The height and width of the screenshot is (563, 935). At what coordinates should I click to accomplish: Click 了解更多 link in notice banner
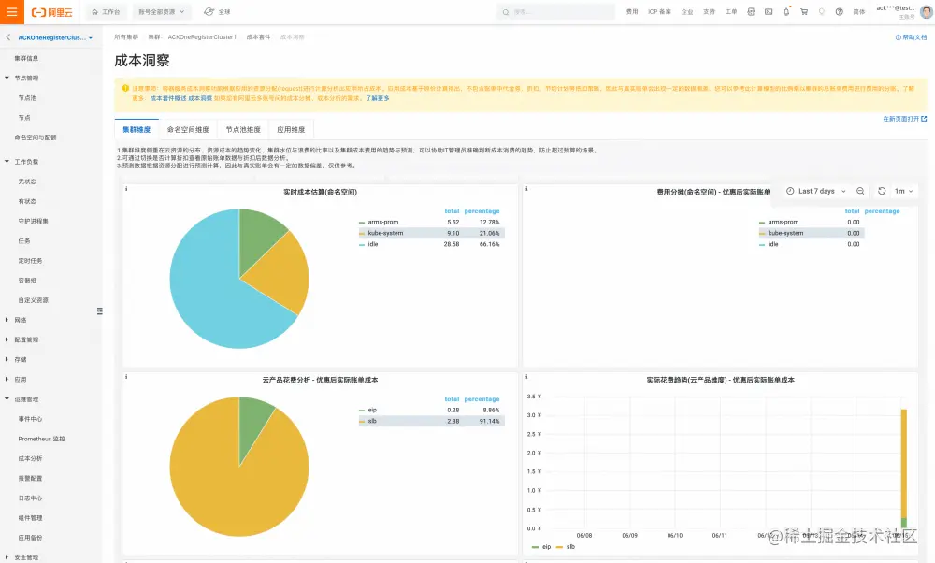pos(378,98)
